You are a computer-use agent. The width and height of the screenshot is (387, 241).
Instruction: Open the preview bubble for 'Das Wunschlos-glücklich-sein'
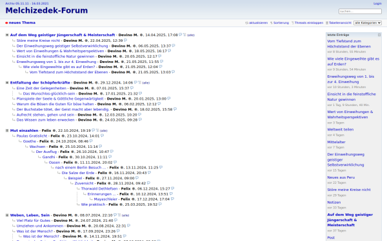click(x=141, y=93)
